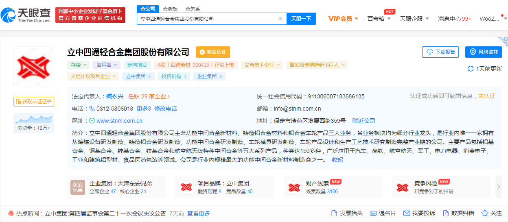This screenshot has height=222, width=508.
Task: Open 消息中心 notifications
Action: [x=455, y=19]
